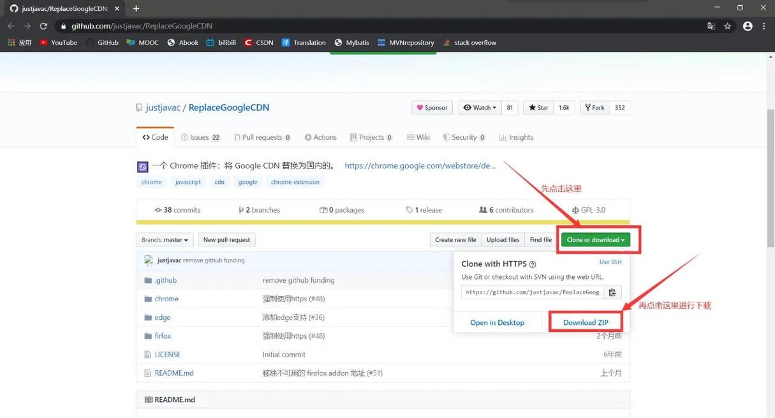Open the Pull requests tab
Image resolution: width=775 pixels, height=418 pixels.
coord(262,137)
